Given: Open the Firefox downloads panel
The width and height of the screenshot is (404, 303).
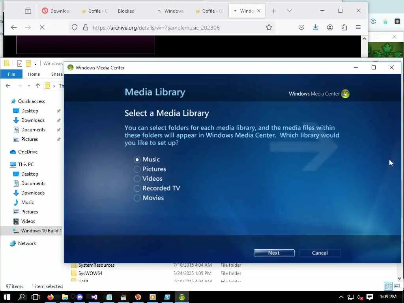Looking at the screenshot, I should tap(315, 27).
